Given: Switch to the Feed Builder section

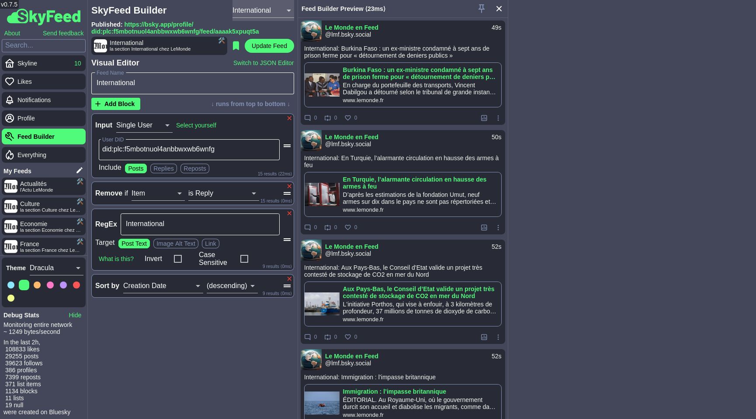Looking at the screenshot, I should pos(35,137).
